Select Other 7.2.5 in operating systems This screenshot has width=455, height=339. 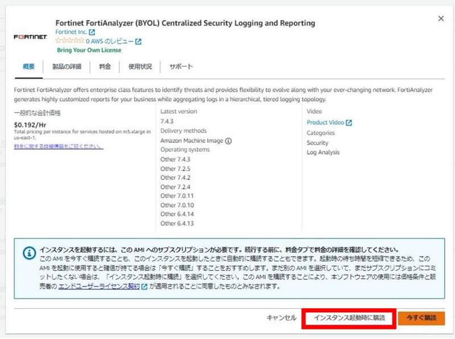[x=175, y=168]
